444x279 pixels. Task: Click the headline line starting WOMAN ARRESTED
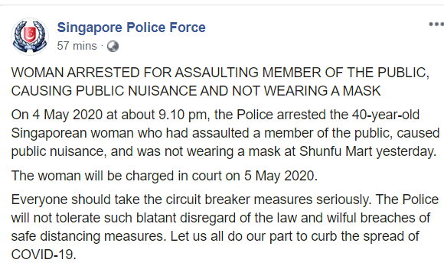click(x=220, y=73)
